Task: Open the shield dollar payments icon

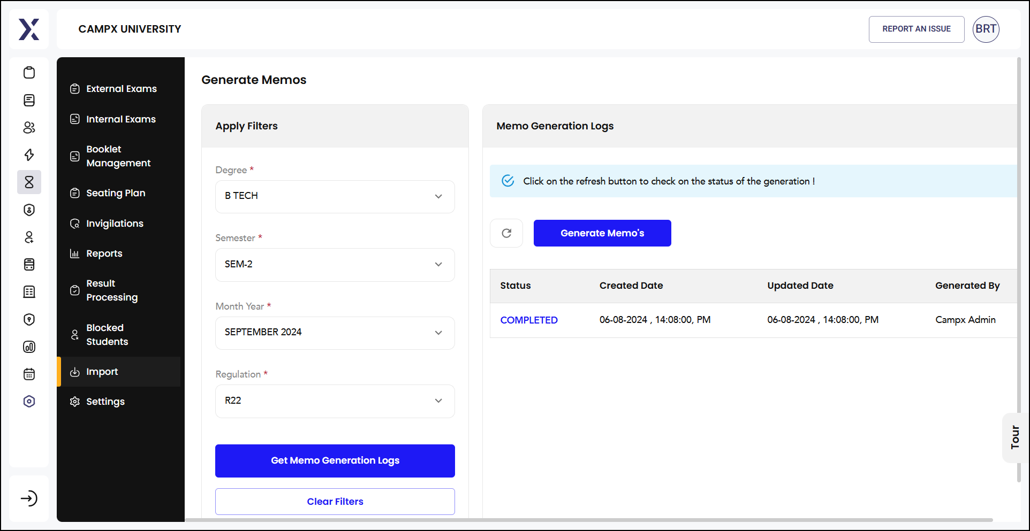Action: pyautogui.click(x=29, y=210)
